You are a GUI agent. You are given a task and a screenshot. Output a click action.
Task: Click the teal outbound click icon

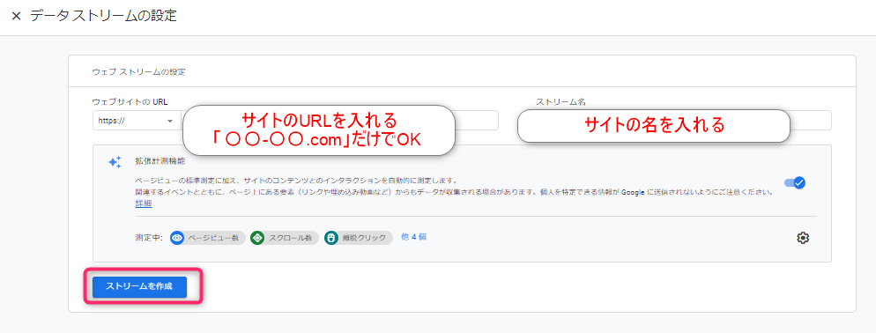point(330,238)
